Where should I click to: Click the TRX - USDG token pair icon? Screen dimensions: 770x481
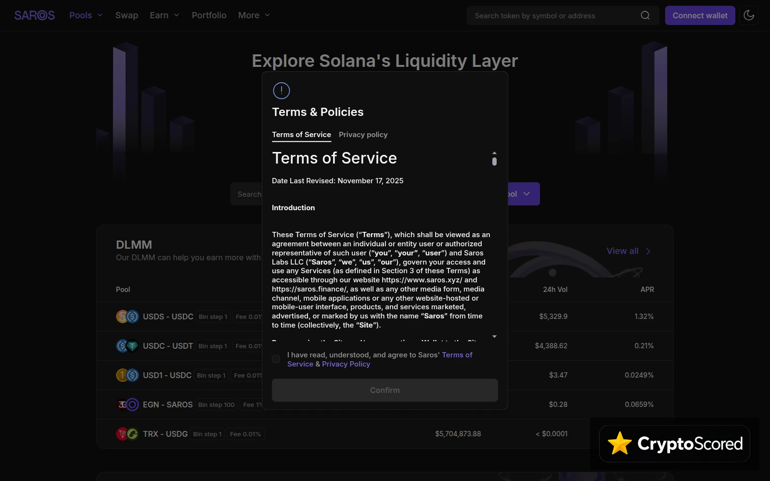(128, 434)
